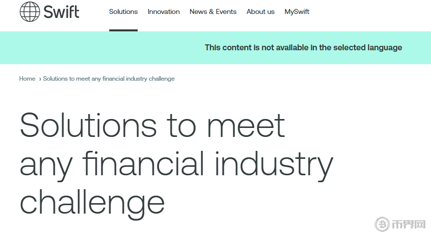Click the breadcrumb chevron separator after Home
The width and height of the screenshot is (431, 238).
(40, 79)
